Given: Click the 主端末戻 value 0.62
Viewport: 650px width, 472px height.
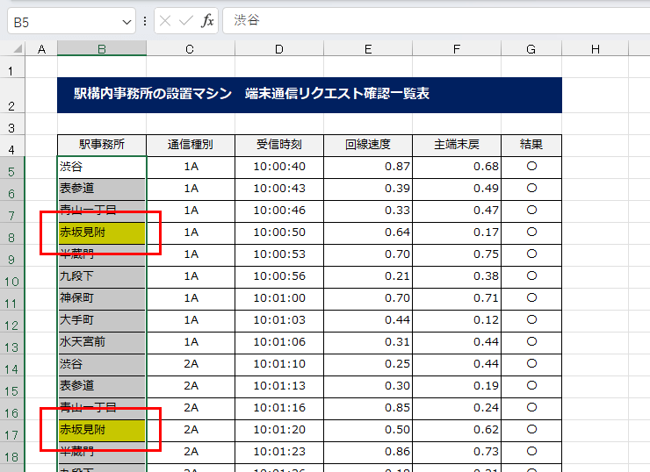Looking at the screenshot, I should [x=457, y=430].
